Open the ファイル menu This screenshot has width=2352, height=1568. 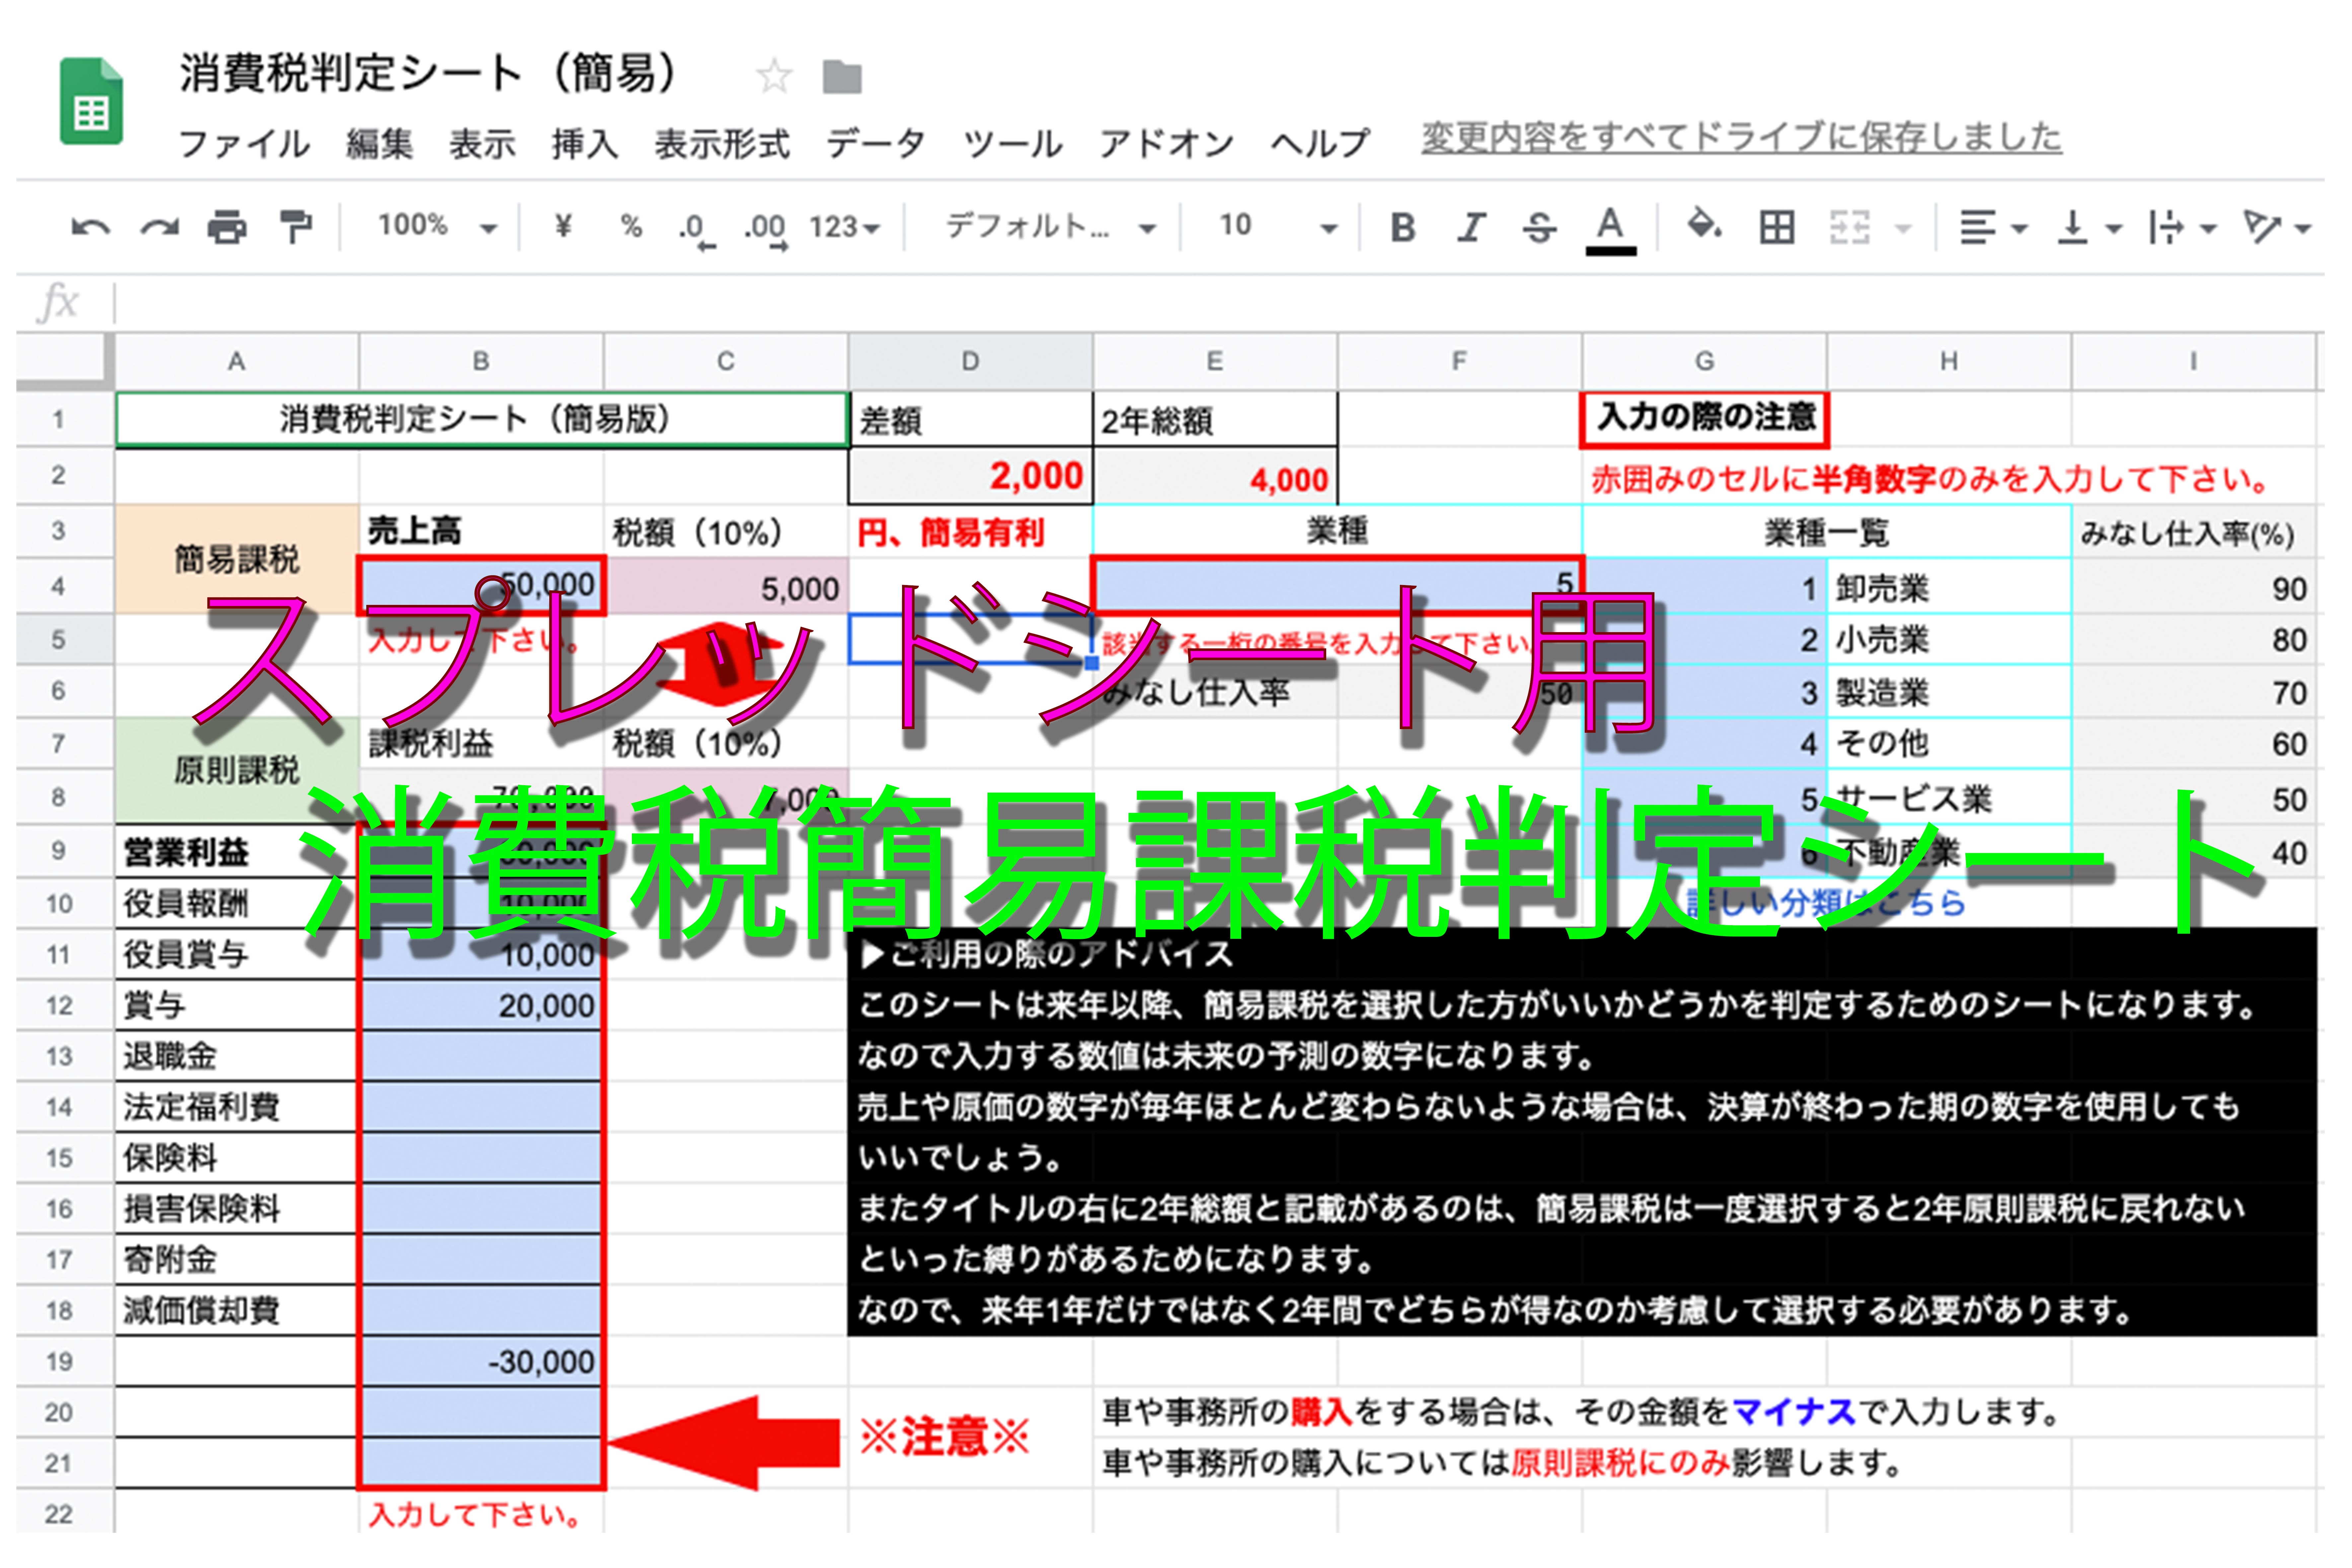click(244, 144)
